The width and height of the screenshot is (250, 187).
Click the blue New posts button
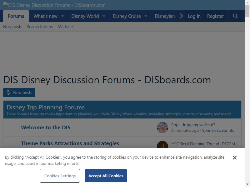coord(19,93)
